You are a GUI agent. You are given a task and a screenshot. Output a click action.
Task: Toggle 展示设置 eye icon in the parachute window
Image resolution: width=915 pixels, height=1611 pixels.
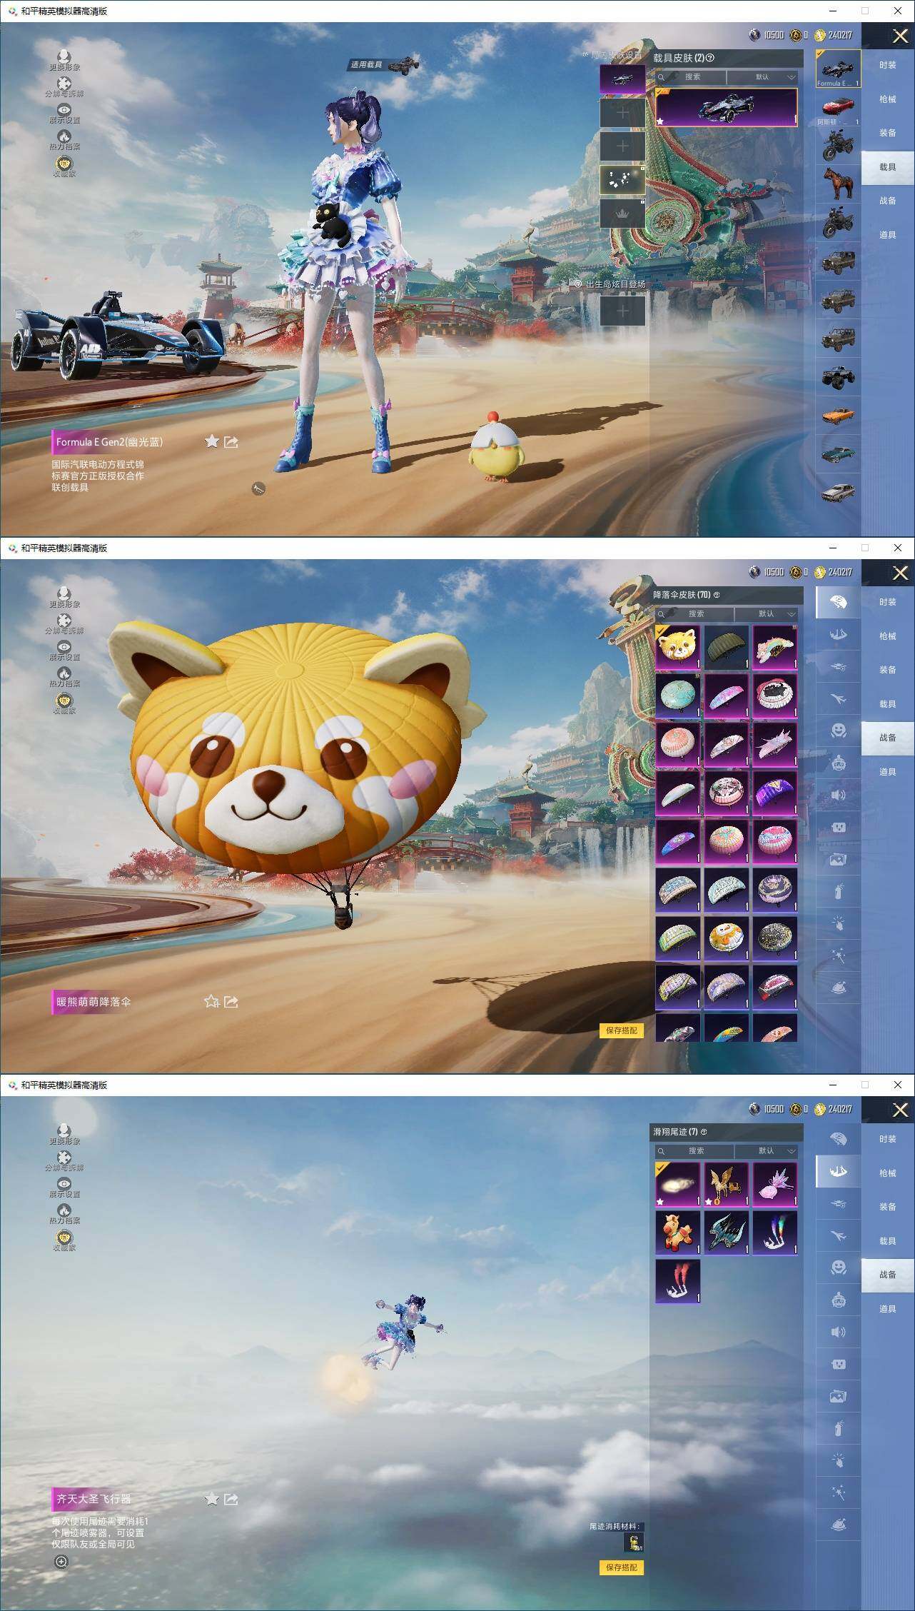pyautogui.click(x=64, y=647)
